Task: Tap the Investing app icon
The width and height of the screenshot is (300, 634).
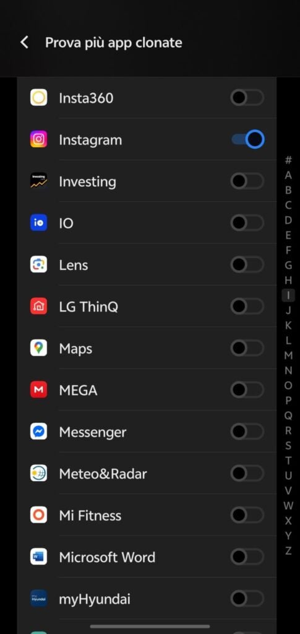Action: [39, 181]
